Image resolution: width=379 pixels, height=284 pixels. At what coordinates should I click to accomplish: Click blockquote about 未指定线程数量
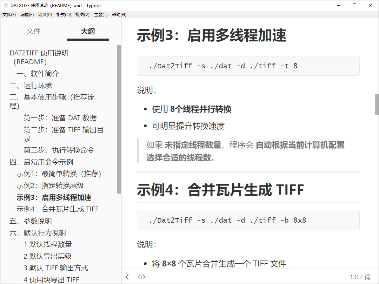point(248,151)
